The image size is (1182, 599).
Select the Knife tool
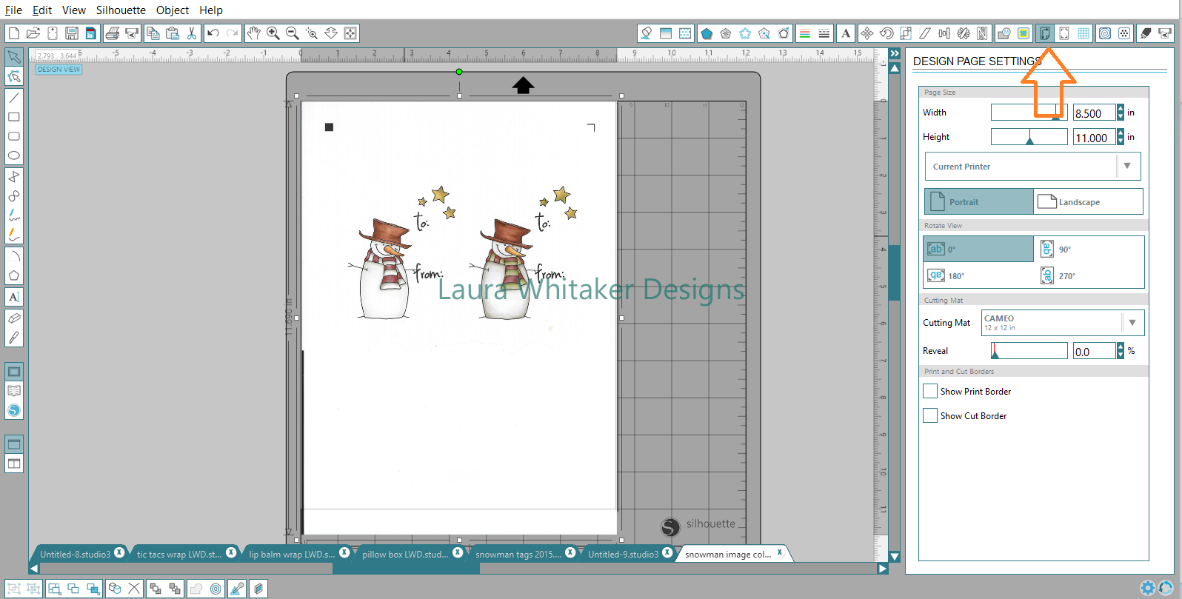[13, 338]
